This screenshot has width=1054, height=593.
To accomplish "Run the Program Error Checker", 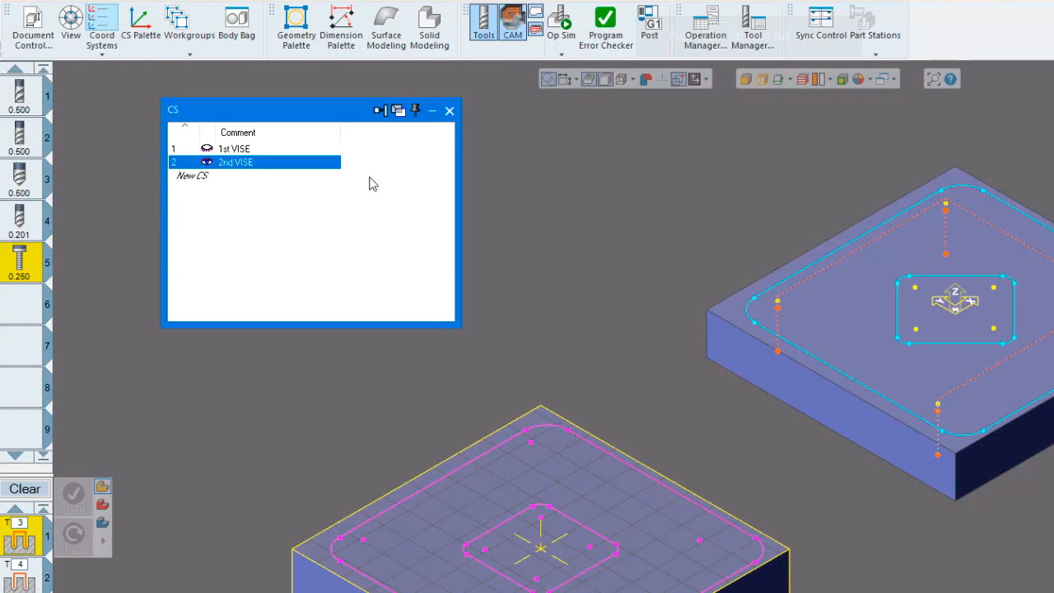I will coord(605,26).
